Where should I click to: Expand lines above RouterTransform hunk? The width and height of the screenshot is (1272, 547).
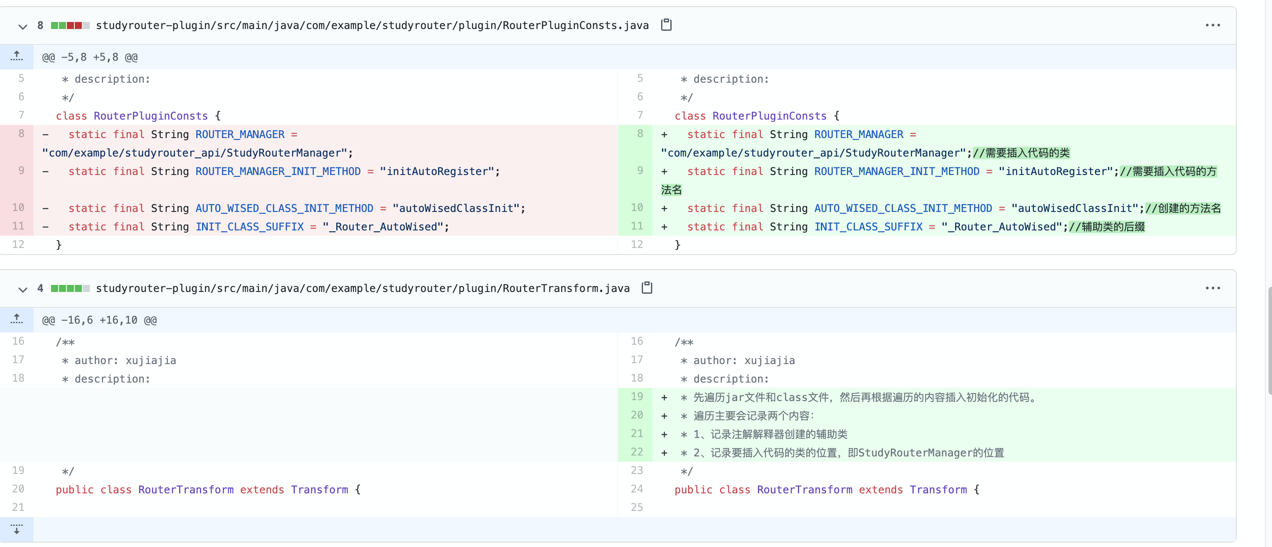coord(17,320)
